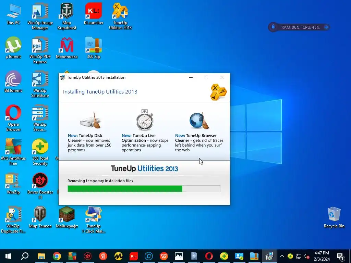Open KLauncher from the taskbar
351x263 pixels.
(x=134, y=256)
